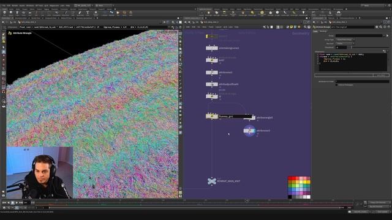Add a Spot Light from shelf
This screenshot has width=392, height=220.
tap(217, 13)
